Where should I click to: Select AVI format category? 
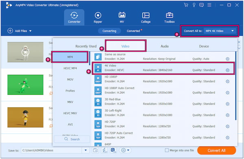[x=70, y=124]
